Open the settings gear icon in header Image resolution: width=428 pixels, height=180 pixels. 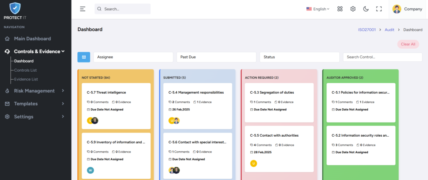coord(353,9)
